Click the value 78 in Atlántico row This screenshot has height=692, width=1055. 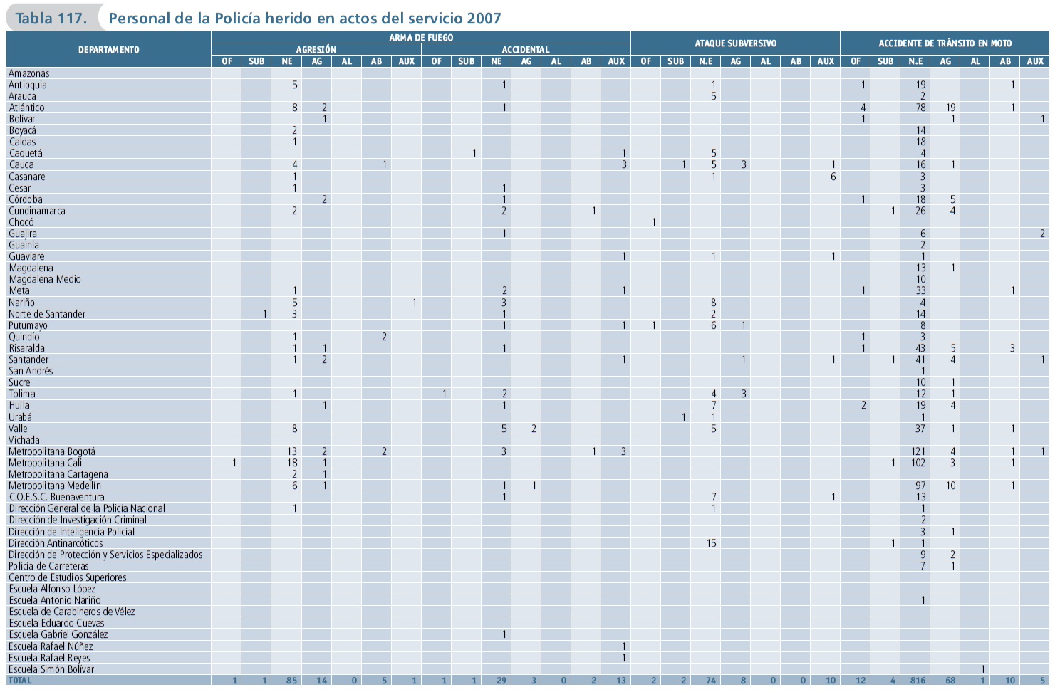pos(920,108)
